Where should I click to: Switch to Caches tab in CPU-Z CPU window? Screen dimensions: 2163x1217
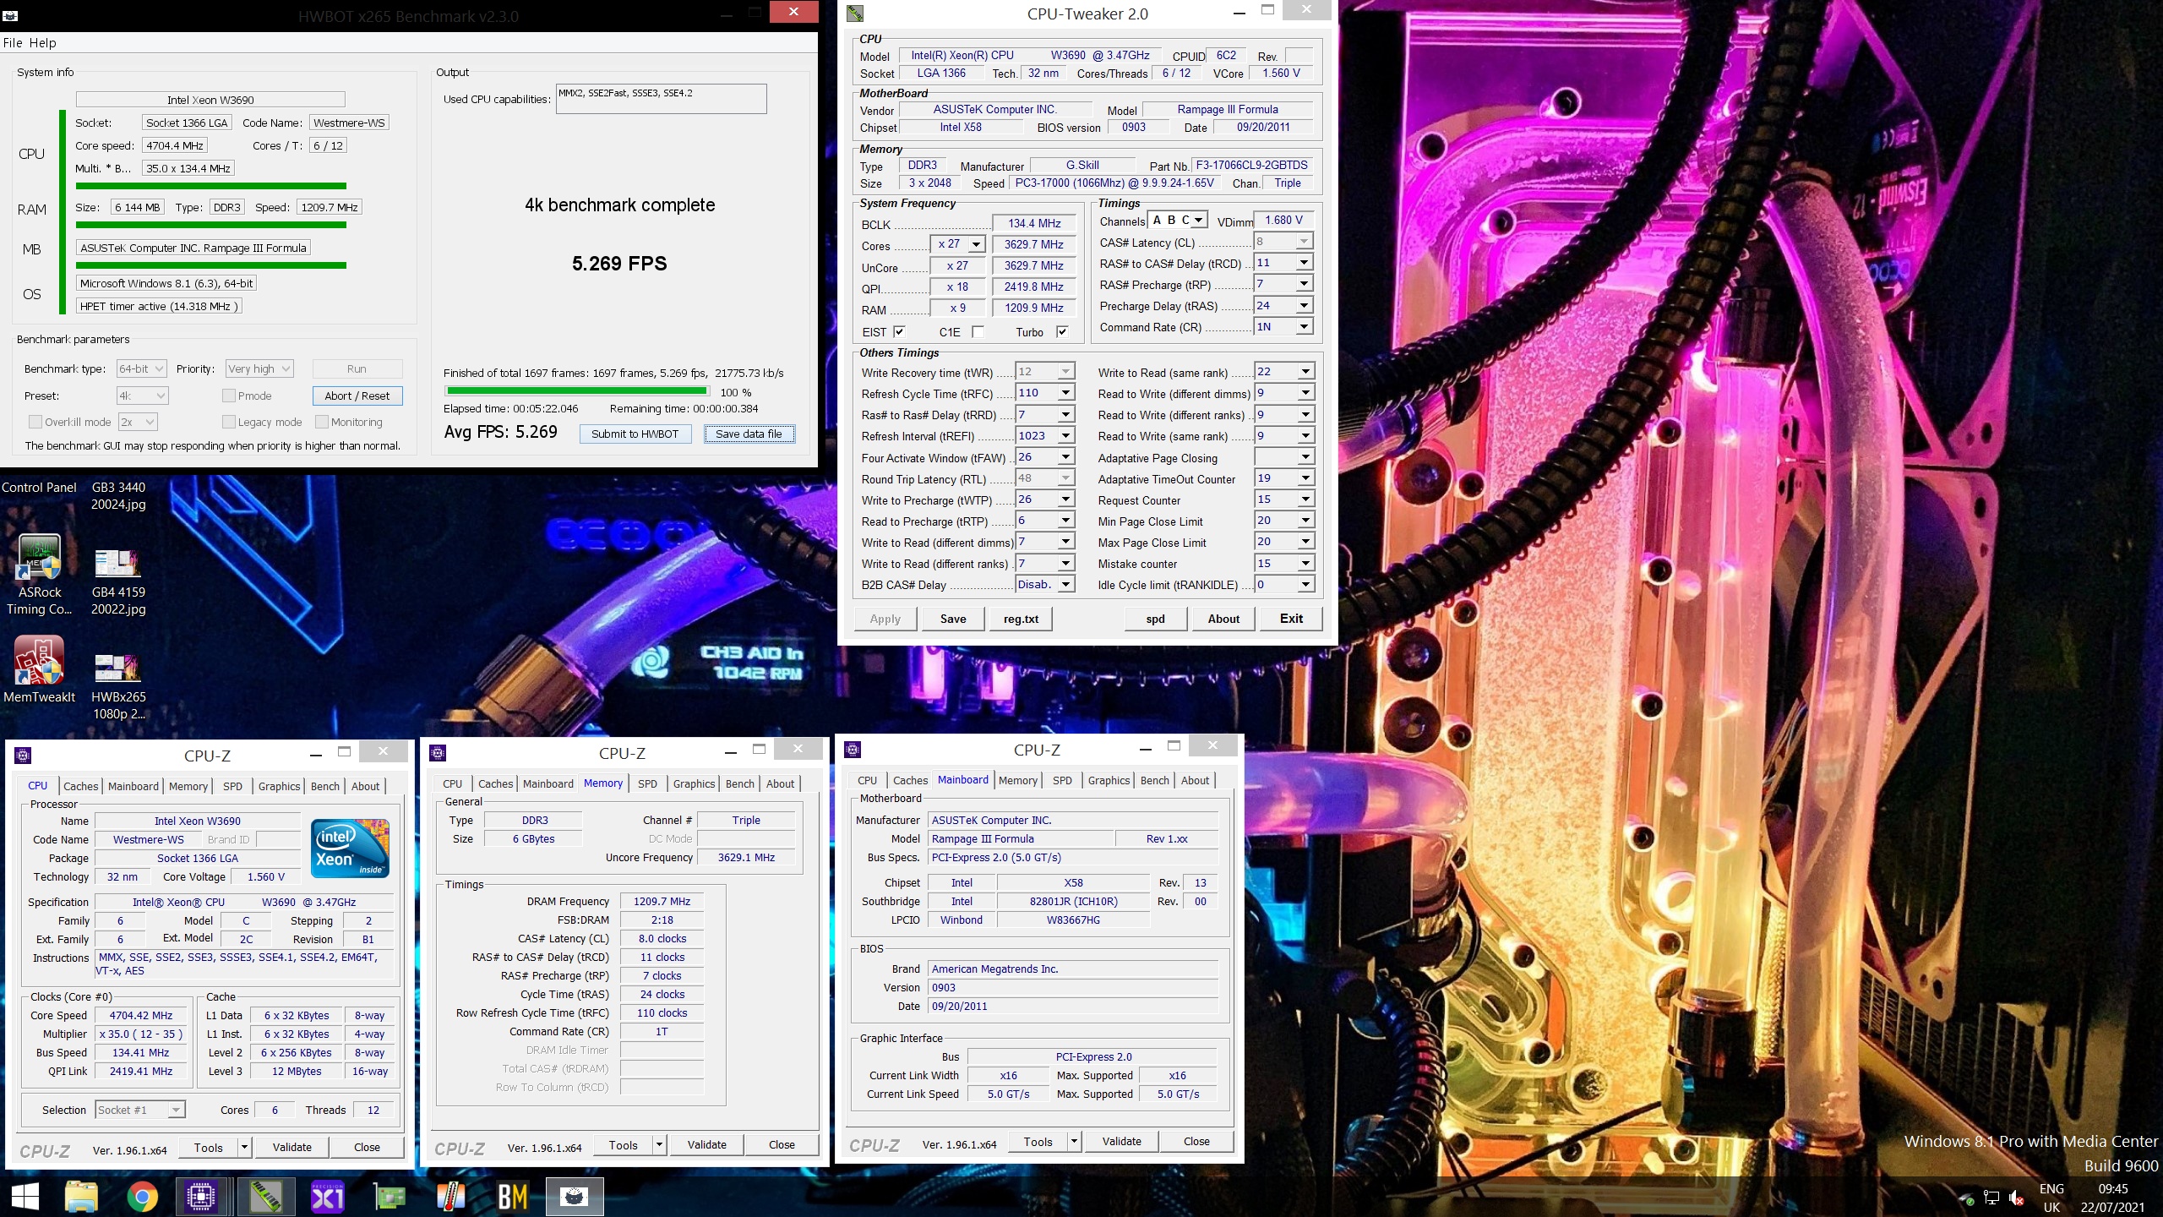click(80, 786)
